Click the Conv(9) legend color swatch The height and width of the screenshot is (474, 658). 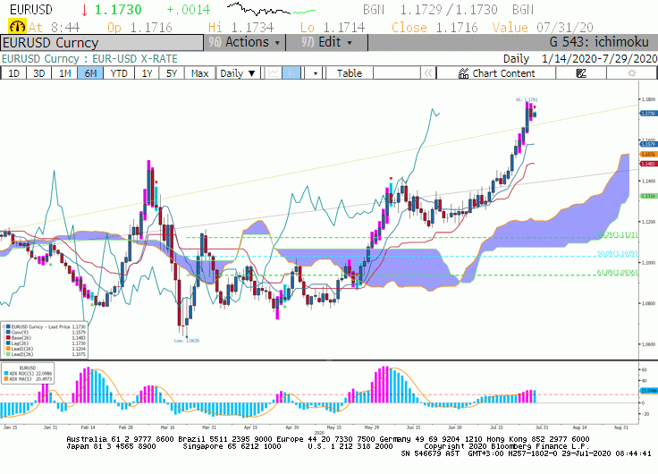click(x=8, y=332)
